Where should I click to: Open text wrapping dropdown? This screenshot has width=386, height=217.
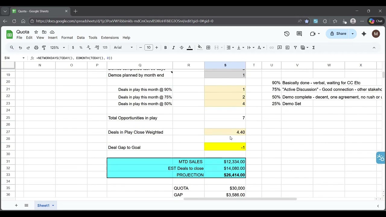click(x=251, y=48)
